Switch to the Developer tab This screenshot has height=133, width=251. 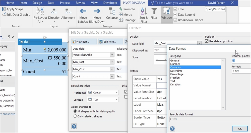point(110,3)
